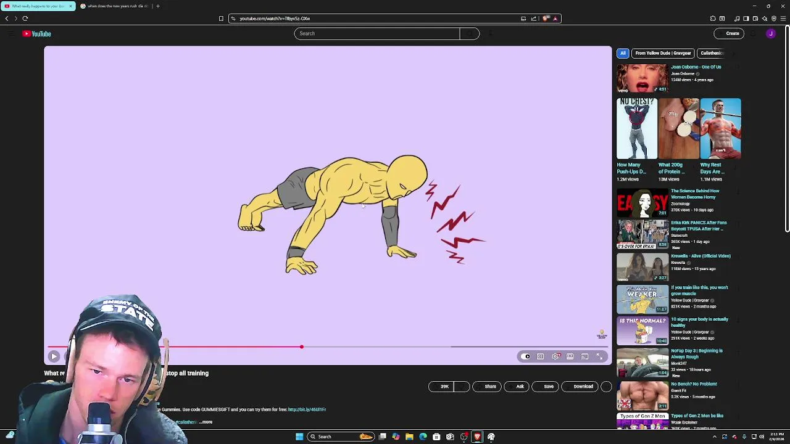The width and height of the screenshot is (790, 444).
Task: Click the Windows taskbar search box
Action: [341, 437]
